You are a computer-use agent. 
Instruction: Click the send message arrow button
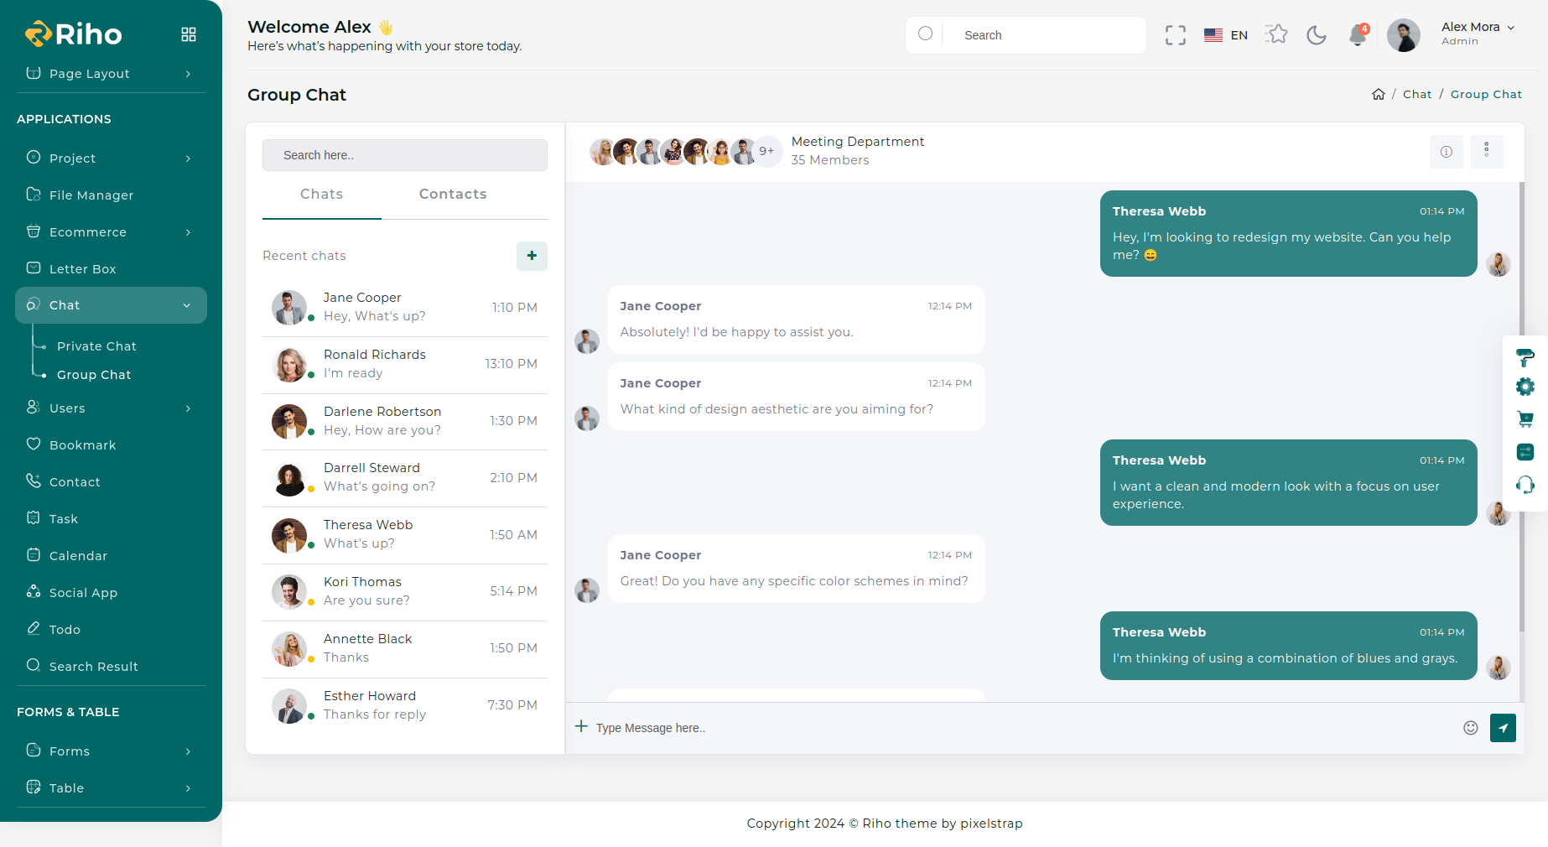pyautogui.click(x=1503, y=728)
